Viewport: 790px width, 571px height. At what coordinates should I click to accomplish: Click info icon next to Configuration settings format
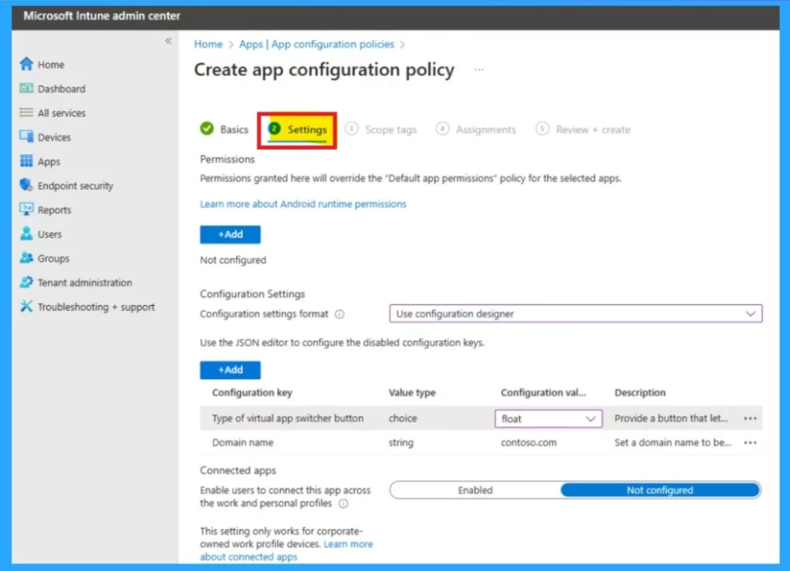340,314
